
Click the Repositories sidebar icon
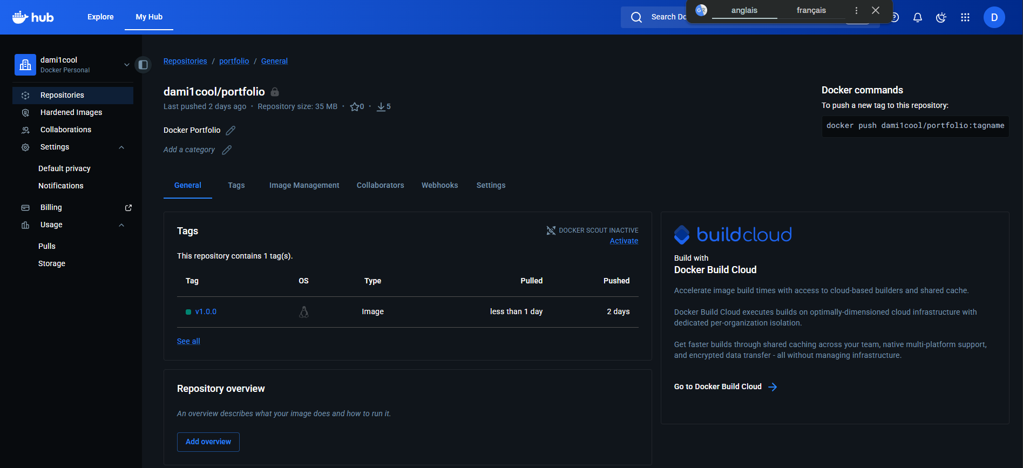[25, 96]
